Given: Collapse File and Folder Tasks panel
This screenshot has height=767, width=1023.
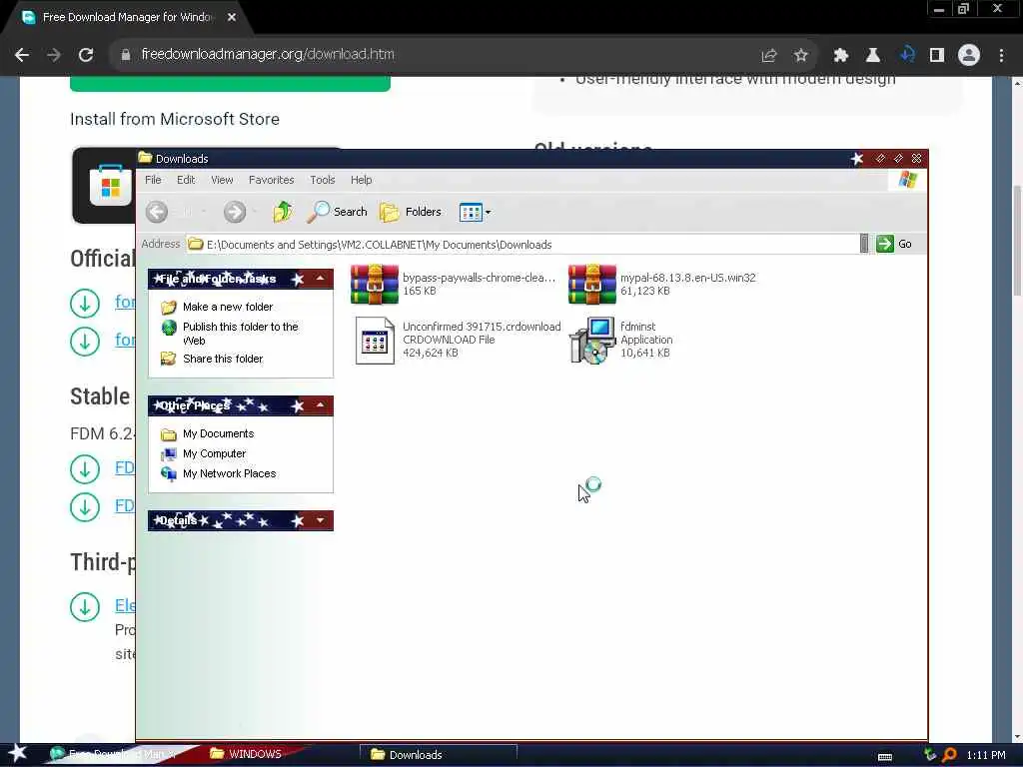Looking at the screenshot, I should (321, 279).
